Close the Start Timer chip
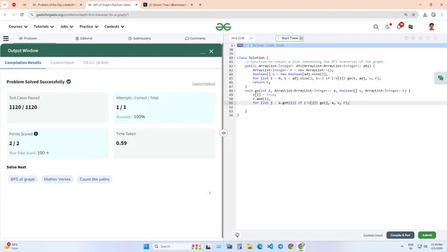This screenshot has width=447, height=252. (x=301, y=38)
